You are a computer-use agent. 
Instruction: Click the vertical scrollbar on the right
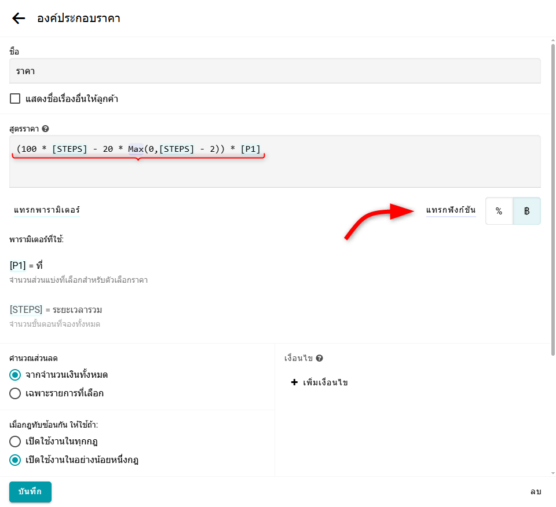point(553,197)
